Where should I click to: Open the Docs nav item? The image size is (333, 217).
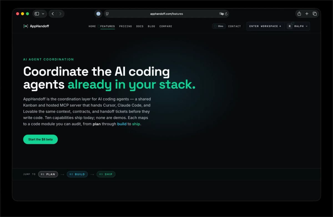(140, 26)
